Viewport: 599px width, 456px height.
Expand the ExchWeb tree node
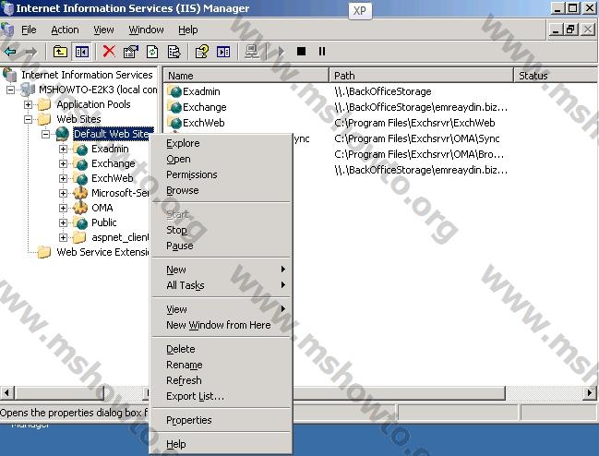[63, 178]
